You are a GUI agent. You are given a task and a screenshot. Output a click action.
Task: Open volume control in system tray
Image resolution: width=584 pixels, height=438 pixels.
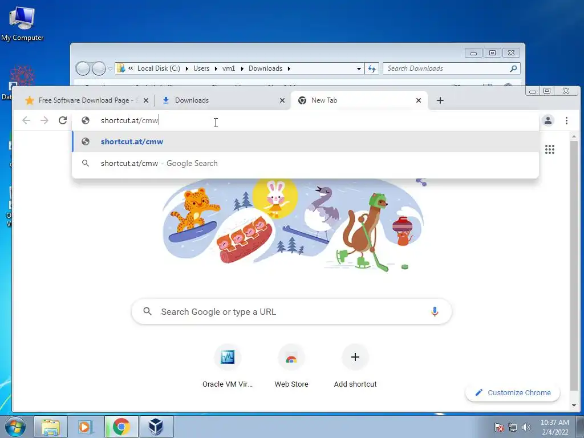click(x=526, y=427)
